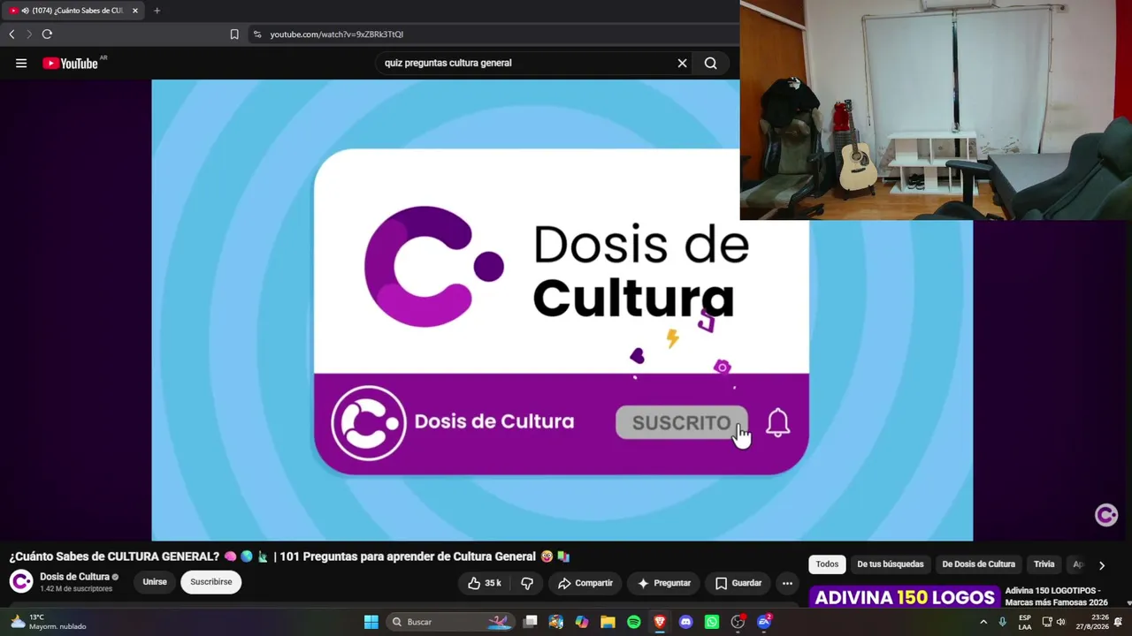
Task: Open the 'Dosis de Cultura' channel name link
Action: pos(74,577)
